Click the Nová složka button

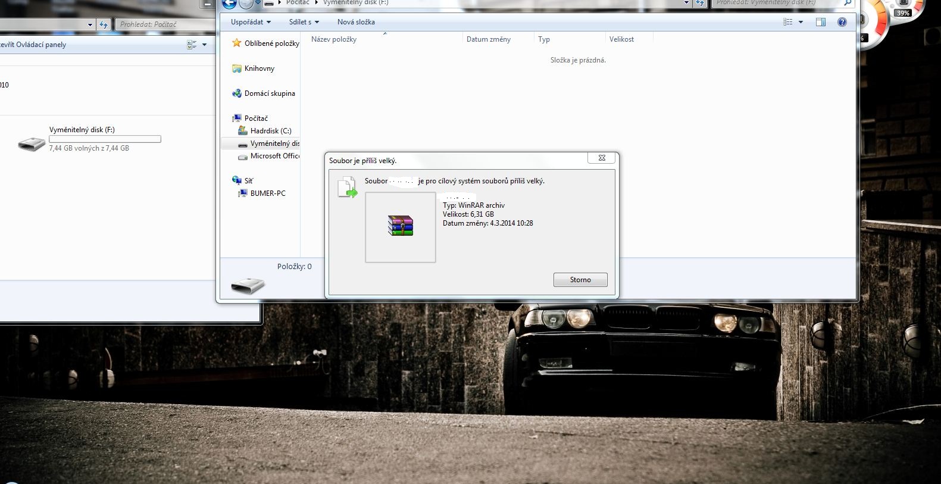point(356,22)
